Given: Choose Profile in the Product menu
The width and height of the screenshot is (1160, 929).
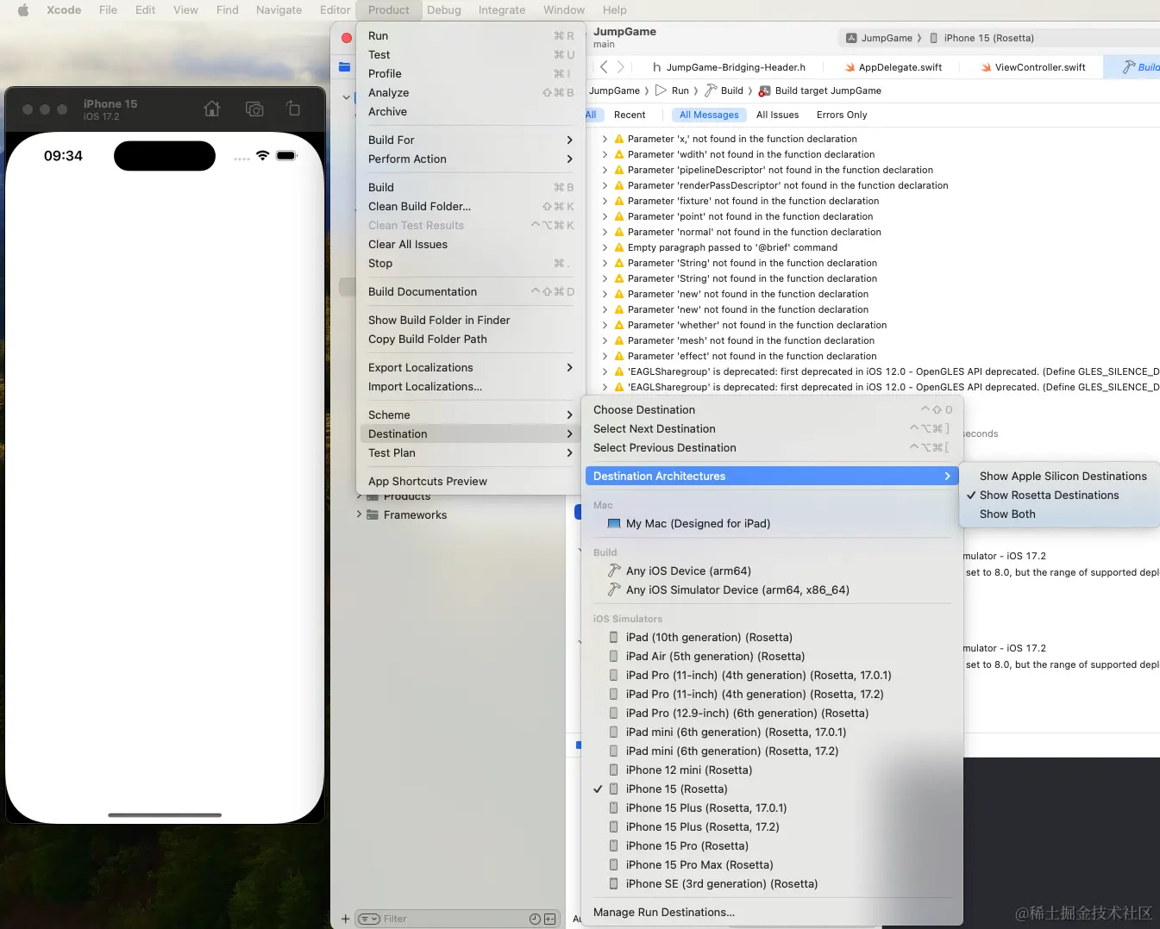Looking at the screenshot, I should (471, 74).
